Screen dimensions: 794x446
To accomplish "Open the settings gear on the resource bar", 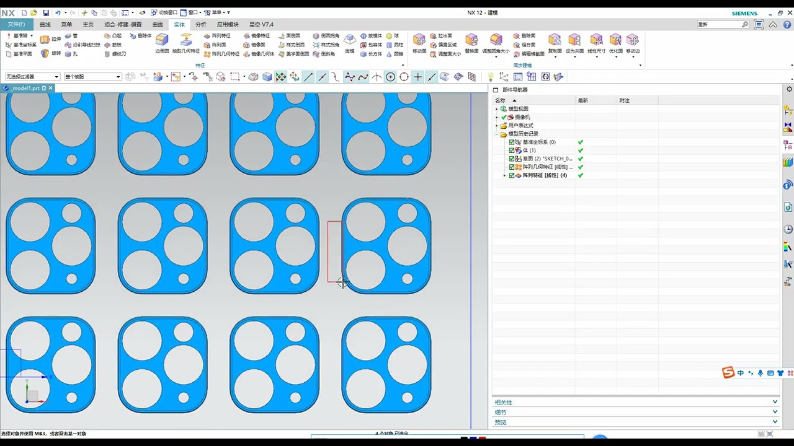I will pos(789,90).
